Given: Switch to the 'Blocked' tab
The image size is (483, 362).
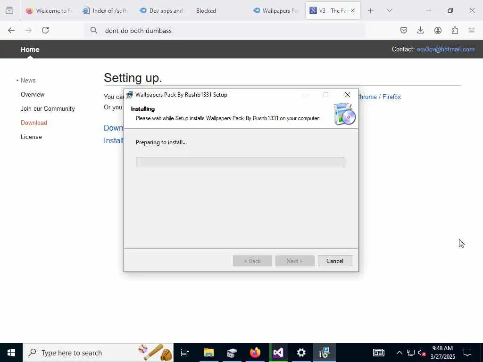Looking at the screenshot, I should (218, 10).
